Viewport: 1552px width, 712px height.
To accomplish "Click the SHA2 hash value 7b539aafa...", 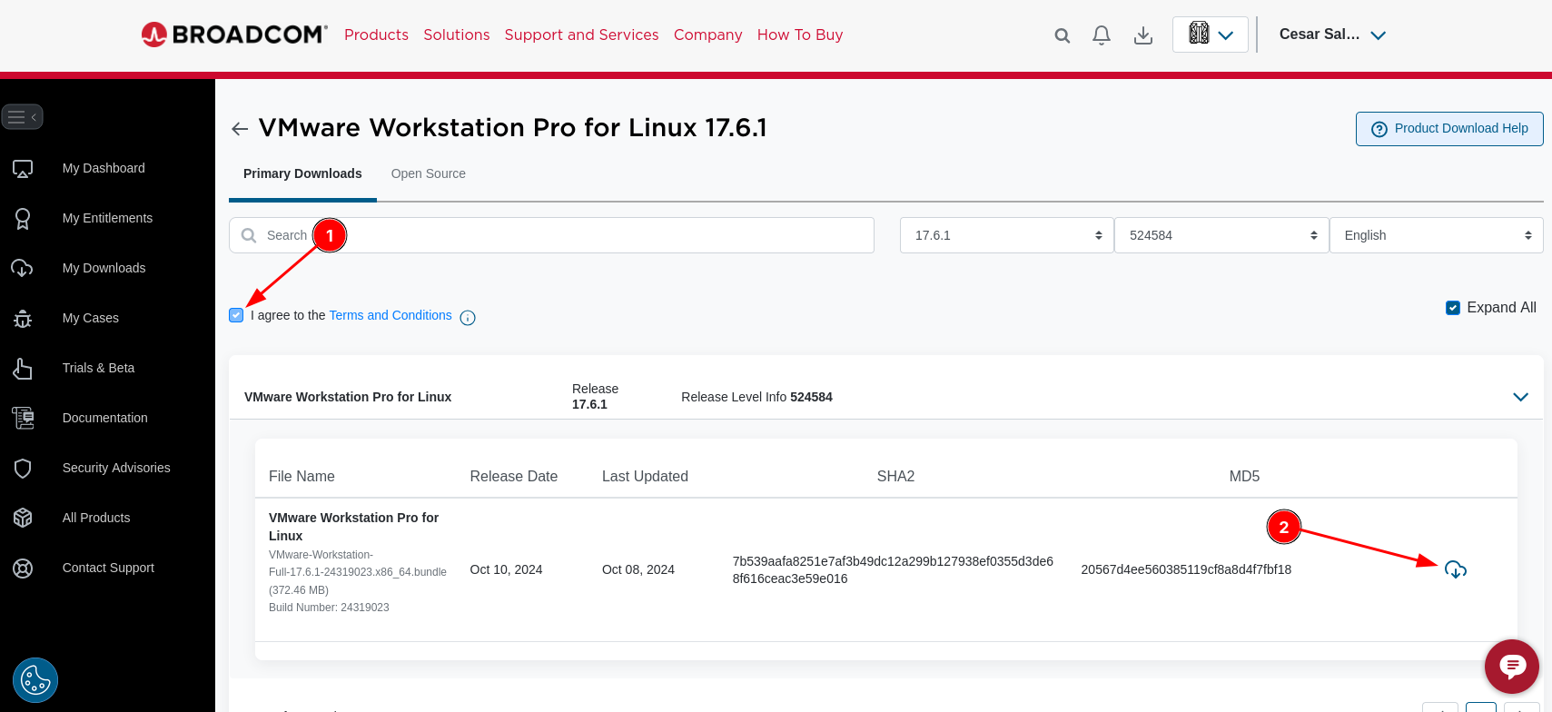I will tap(893, 569).
